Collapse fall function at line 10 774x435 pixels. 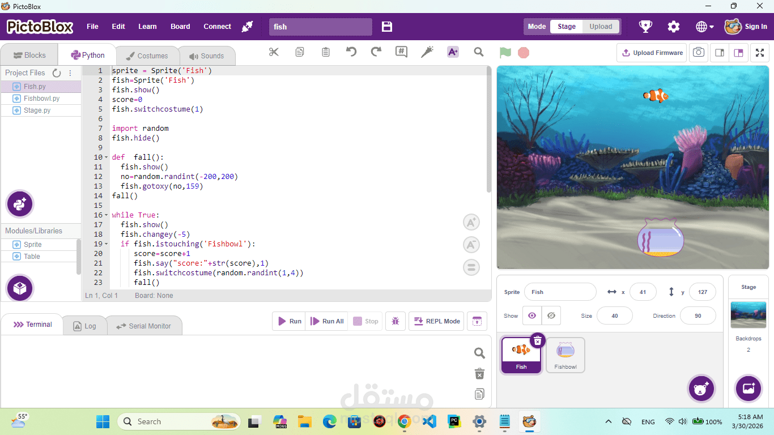click(106, 157)
